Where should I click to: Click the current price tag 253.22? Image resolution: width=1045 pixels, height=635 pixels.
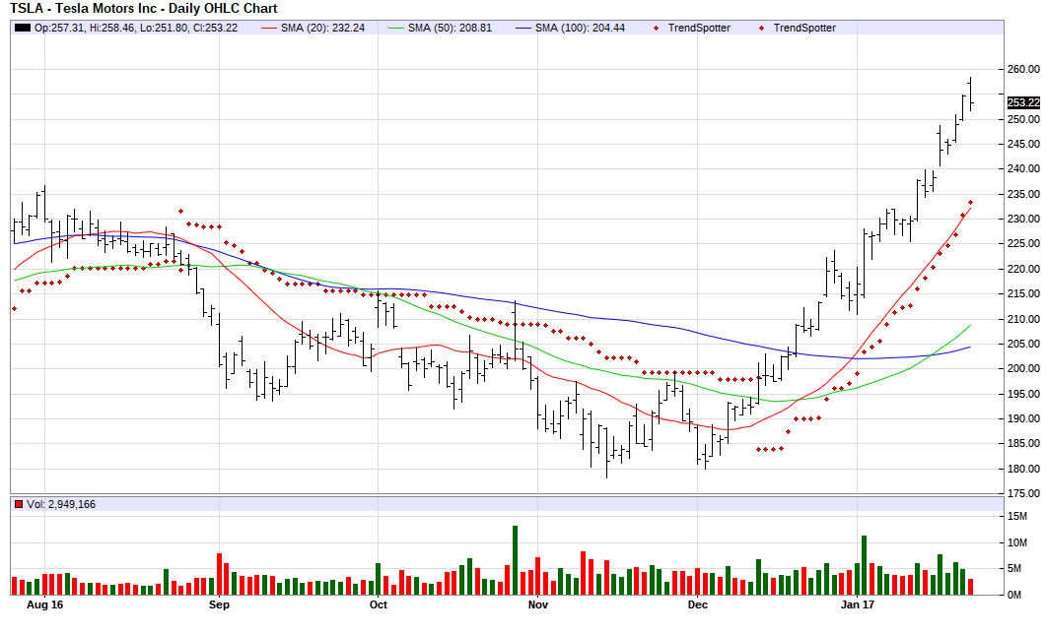(x=1023, y=102)
